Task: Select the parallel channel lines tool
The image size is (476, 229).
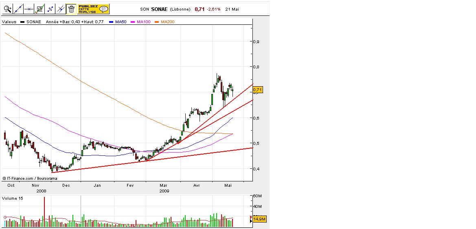Action: coord(61,9)
